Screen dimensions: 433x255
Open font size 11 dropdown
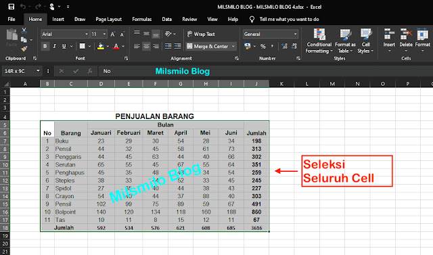coord(104,34)
